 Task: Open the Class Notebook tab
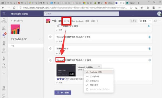[x=77, y=21]
